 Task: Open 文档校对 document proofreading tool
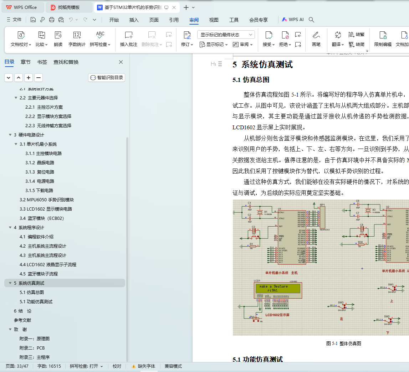coord(21,39)
